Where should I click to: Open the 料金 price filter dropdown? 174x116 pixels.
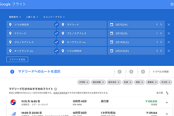click(x=128, y=82)
